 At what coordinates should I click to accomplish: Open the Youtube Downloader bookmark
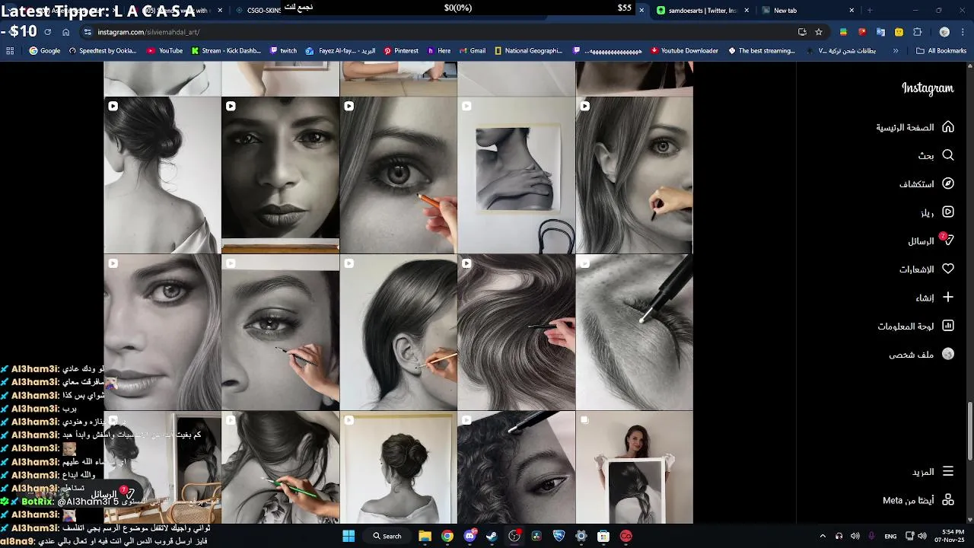click(684, 51)
